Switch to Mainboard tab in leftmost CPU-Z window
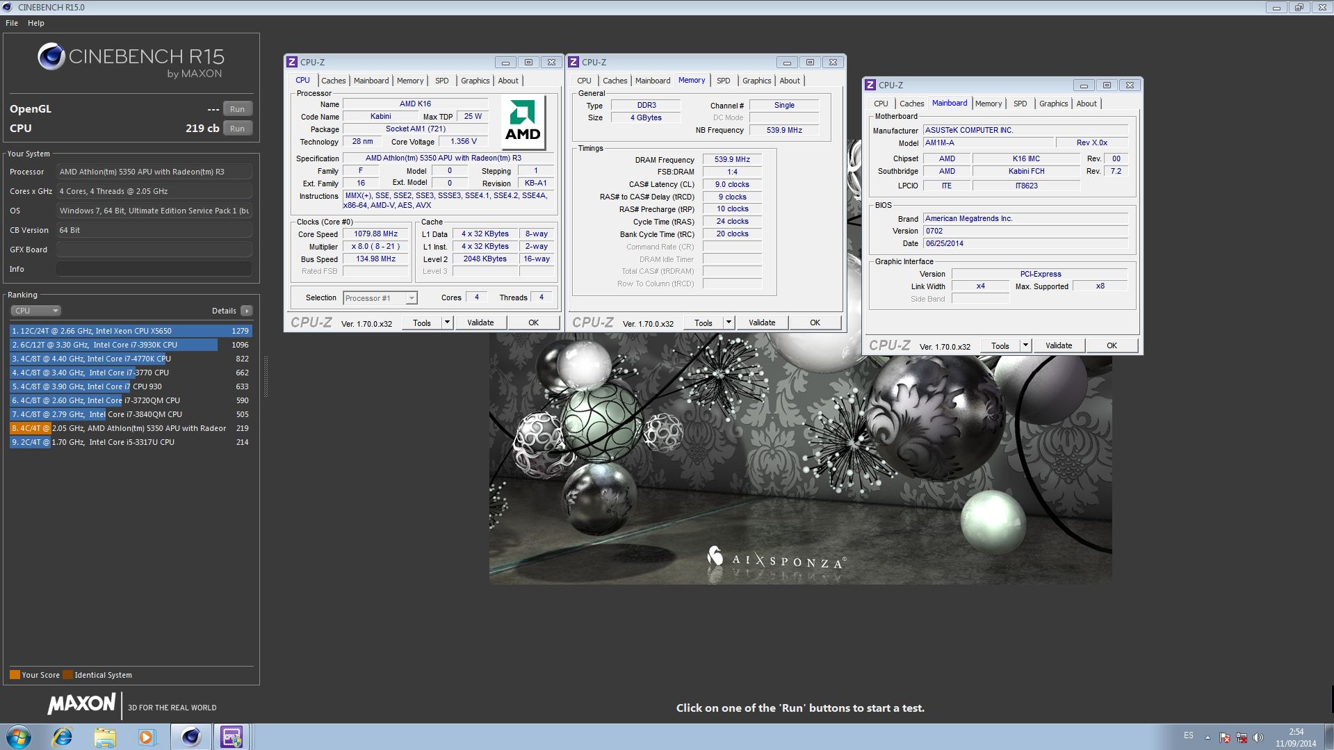The height and width of the screenshot is (750, 1334). pyautogui.click(x=371, y=81)
